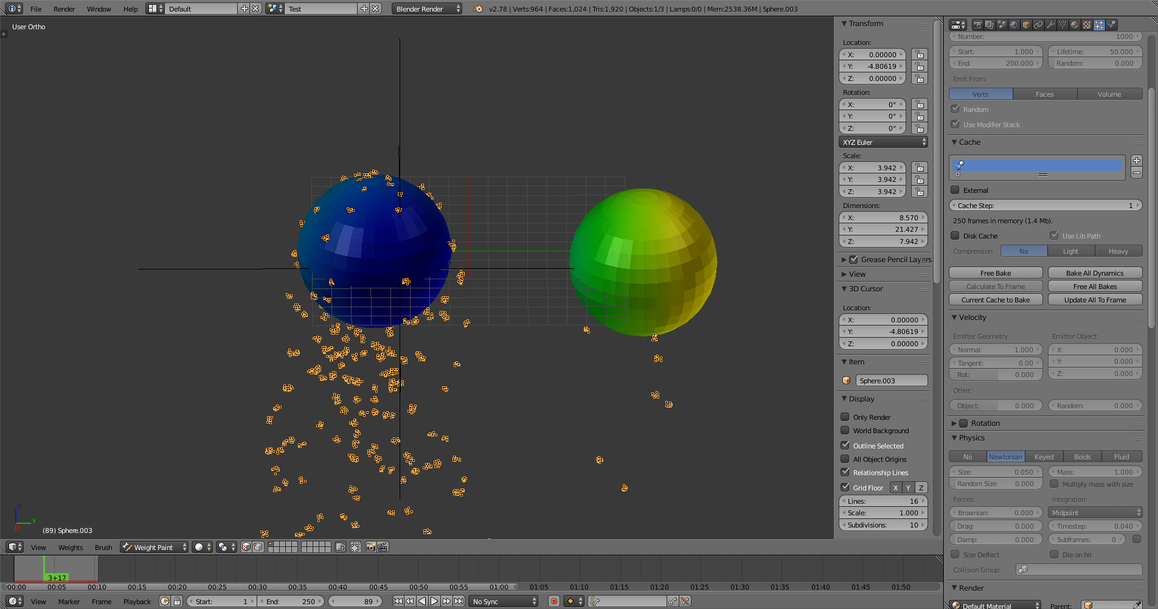This screenshot has width=1158, height=609.
Task: Enable the Disk Cache checkbox
Action: tap(955, 235)
